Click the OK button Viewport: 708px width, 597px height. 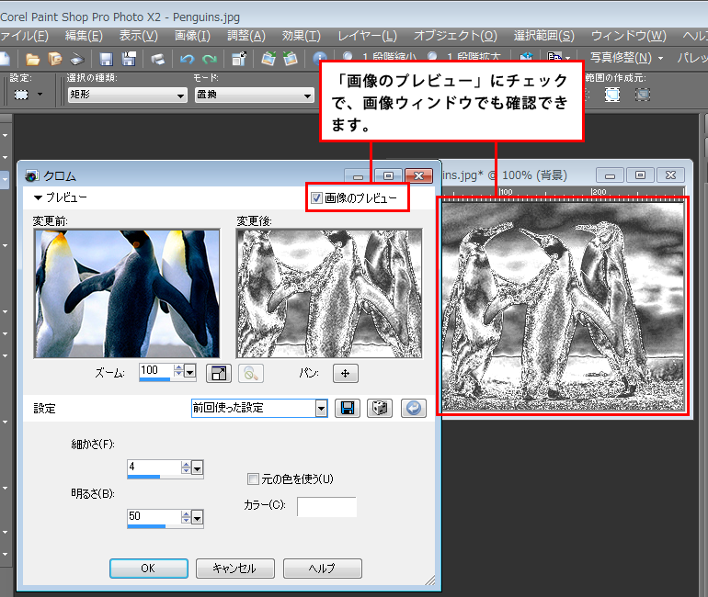149,569
